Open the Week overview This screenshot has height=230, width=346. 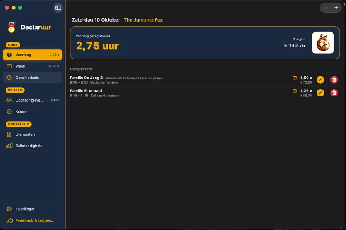[x=32, y=66]
